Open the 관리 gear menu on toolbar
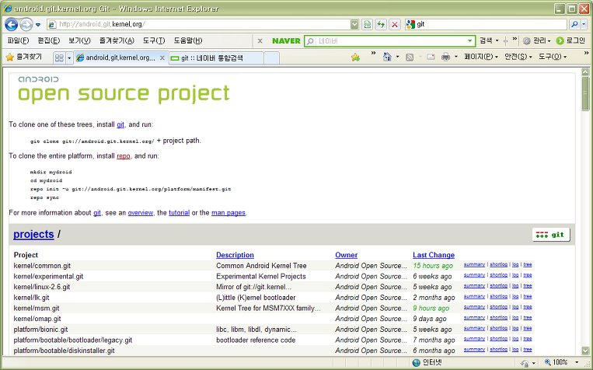Image resolution: width=593 pixels, height=370 pixels. click(x=536, y=40)
